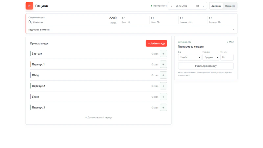
Task: Add food to Ужин with plus
Action: click(x=163, y=97)
